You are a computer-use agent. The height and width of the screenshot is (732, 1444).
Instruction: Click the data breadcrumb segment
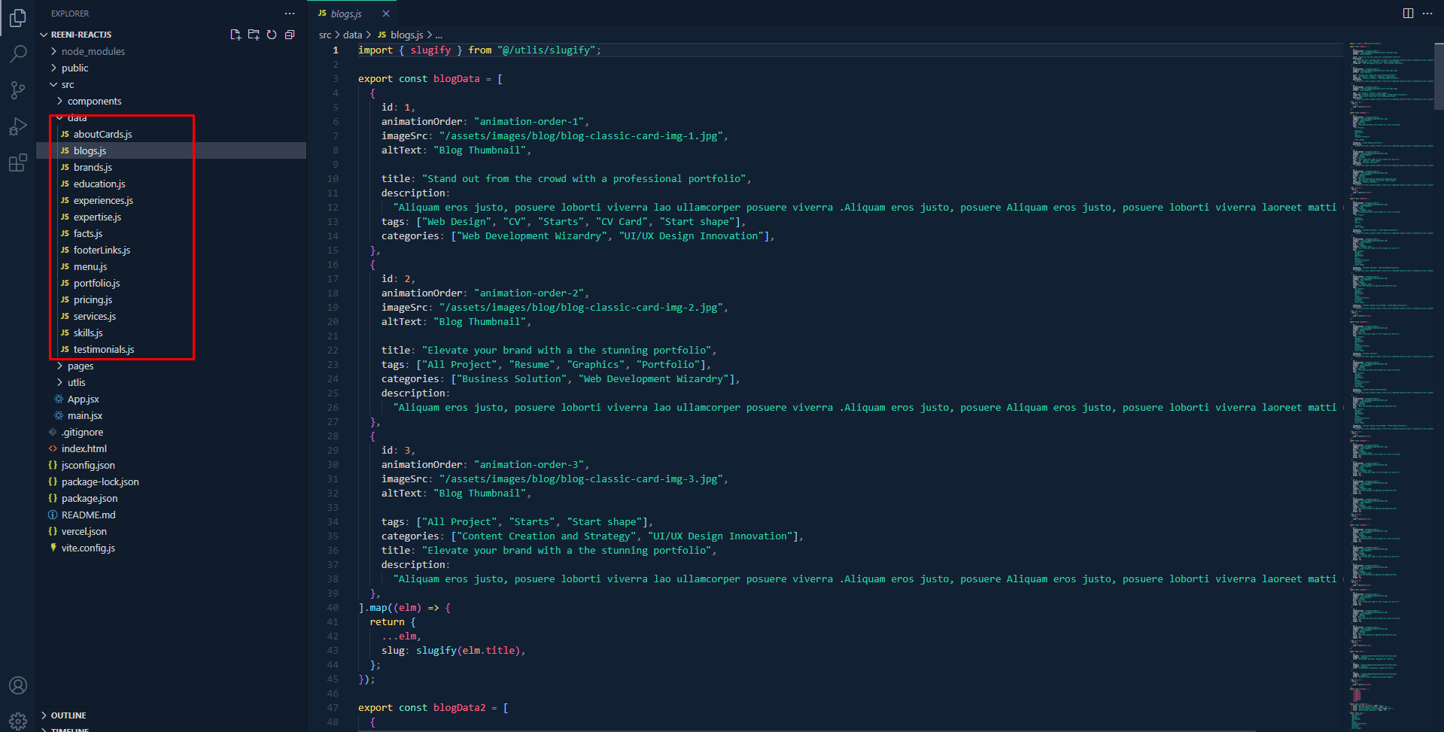(352, 35)
